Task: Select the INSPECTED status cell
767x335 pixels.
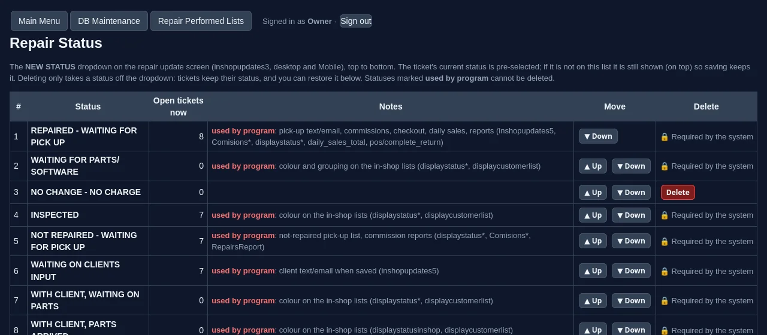Action: pos(88,215)
